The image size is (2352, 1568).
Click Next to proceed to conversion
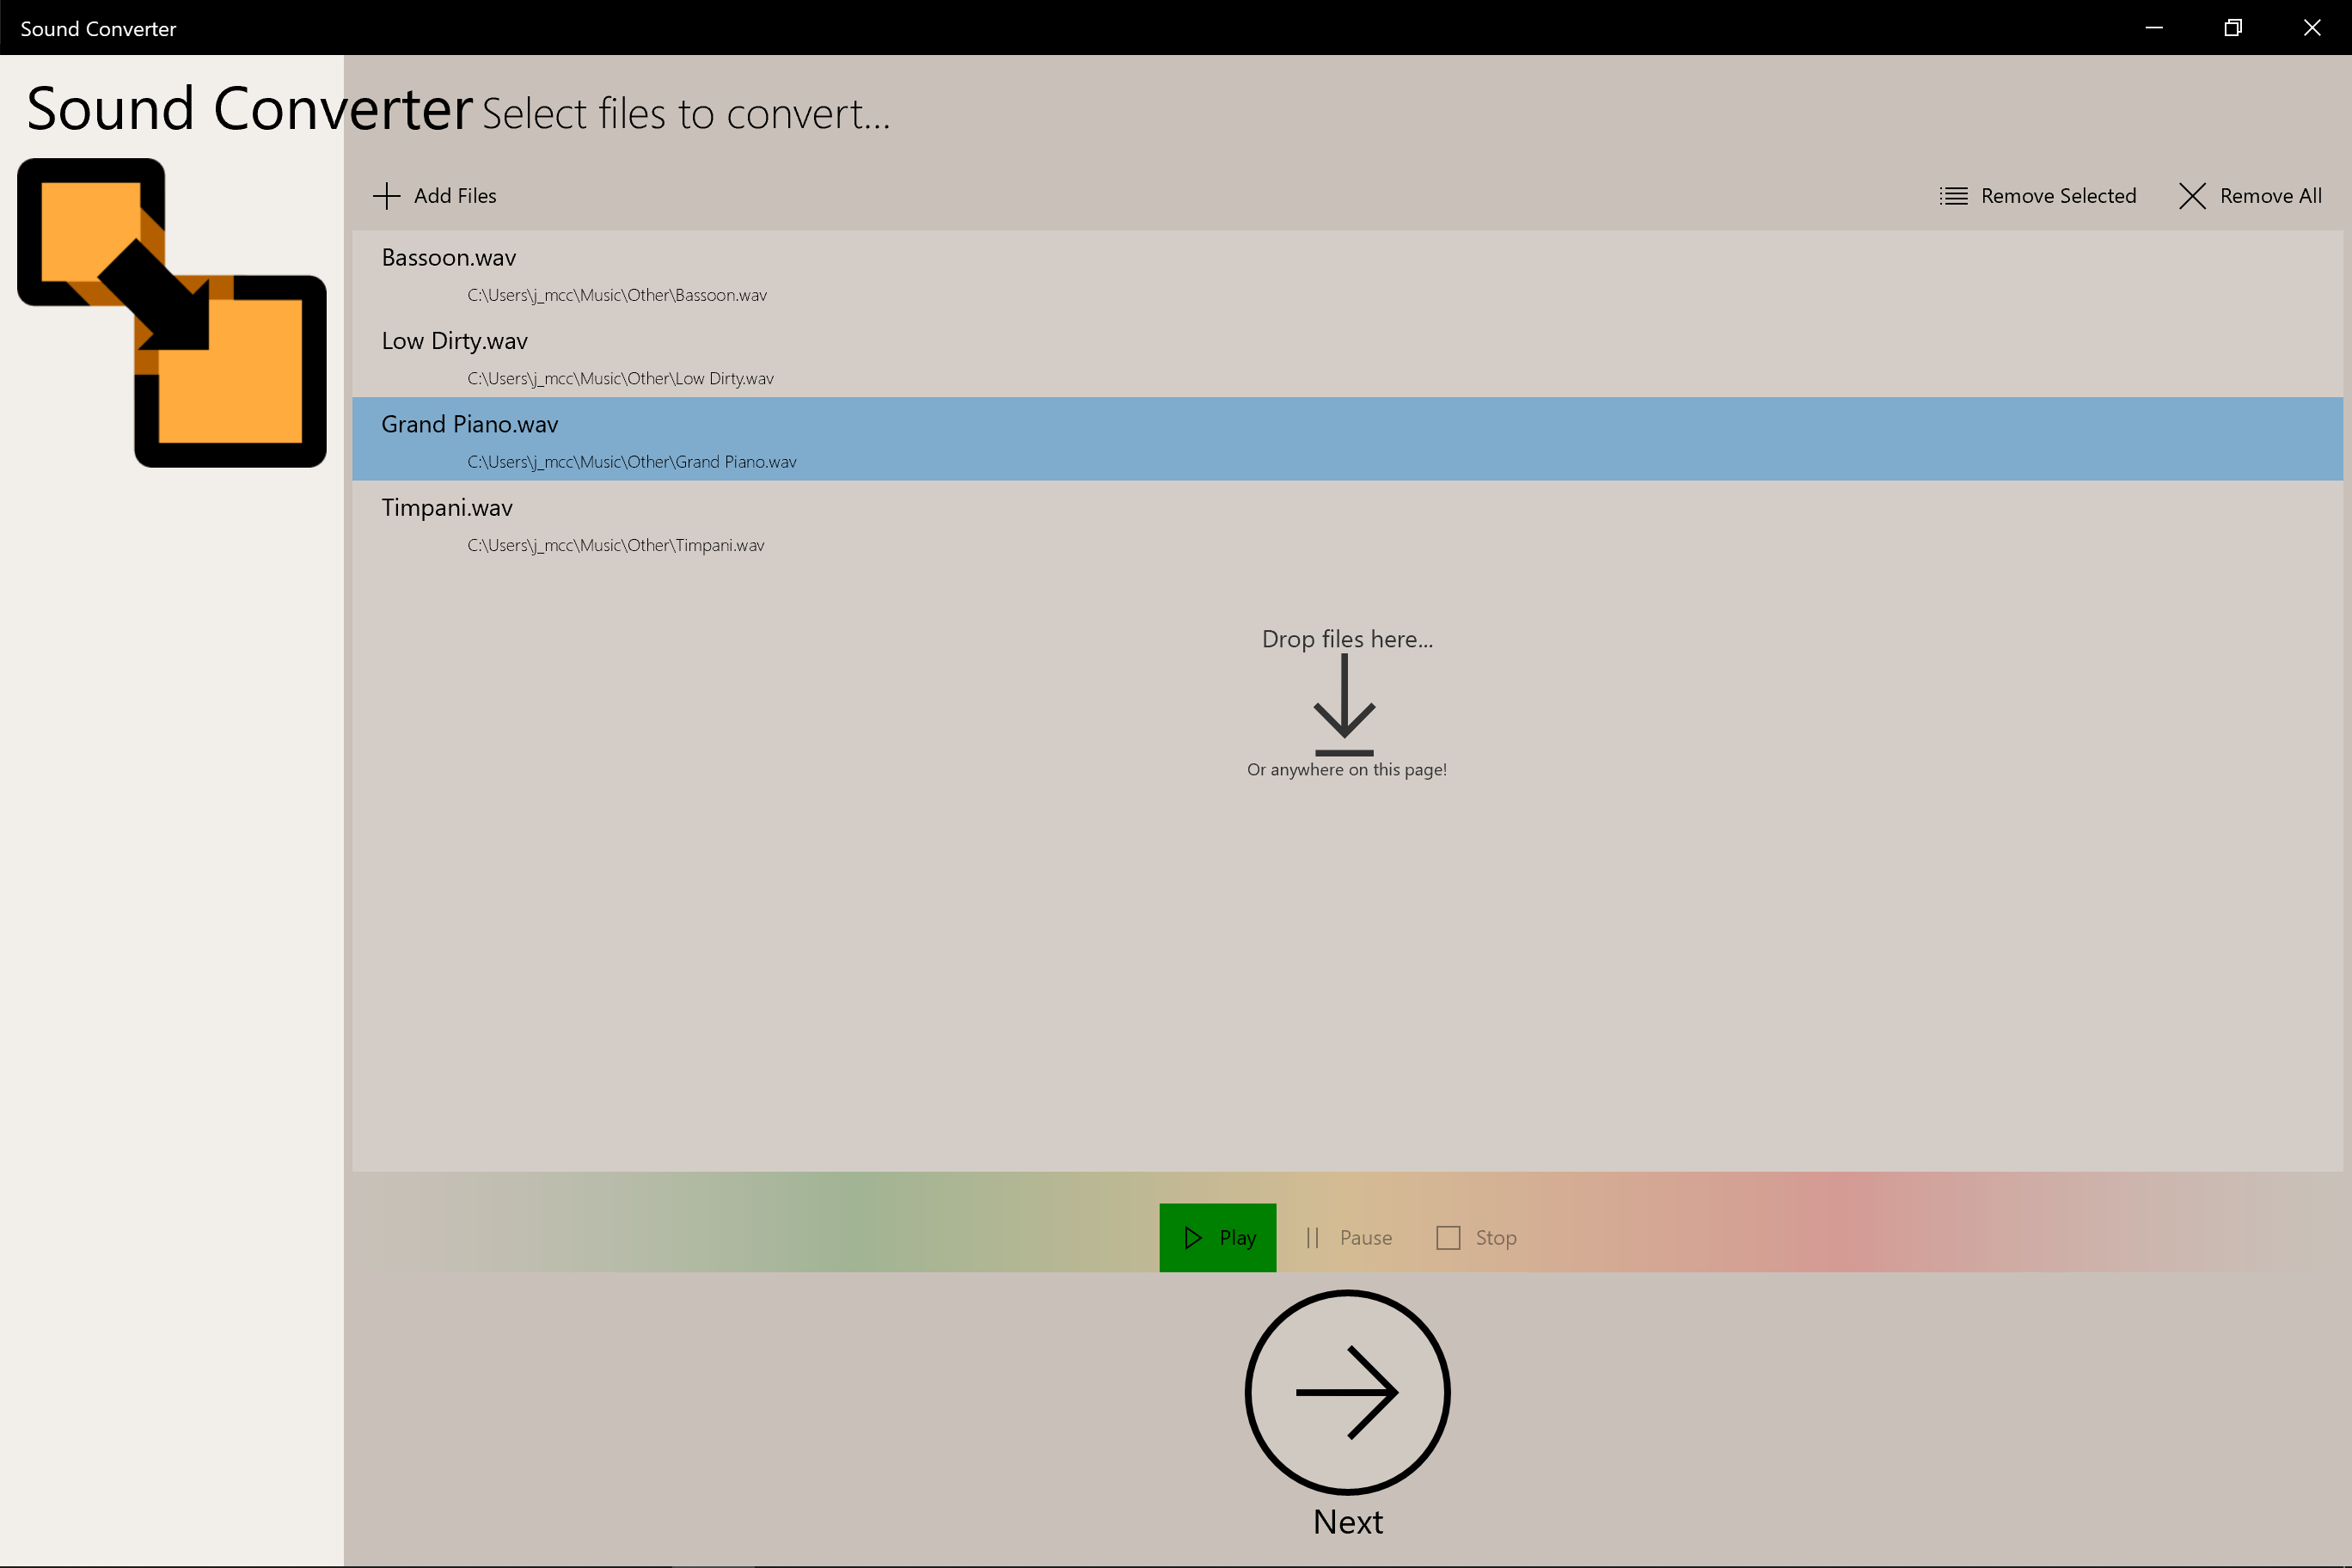pos(1347,1392)
